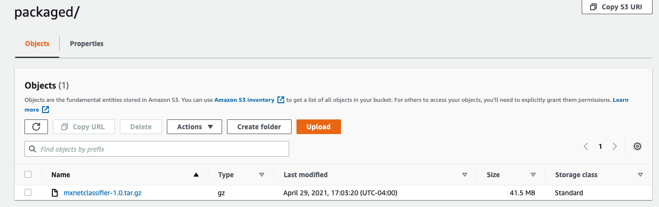The width and height of the screenshot is (659, 207).
Task: Open the table preferences gear icon
Action: (637, 146)
